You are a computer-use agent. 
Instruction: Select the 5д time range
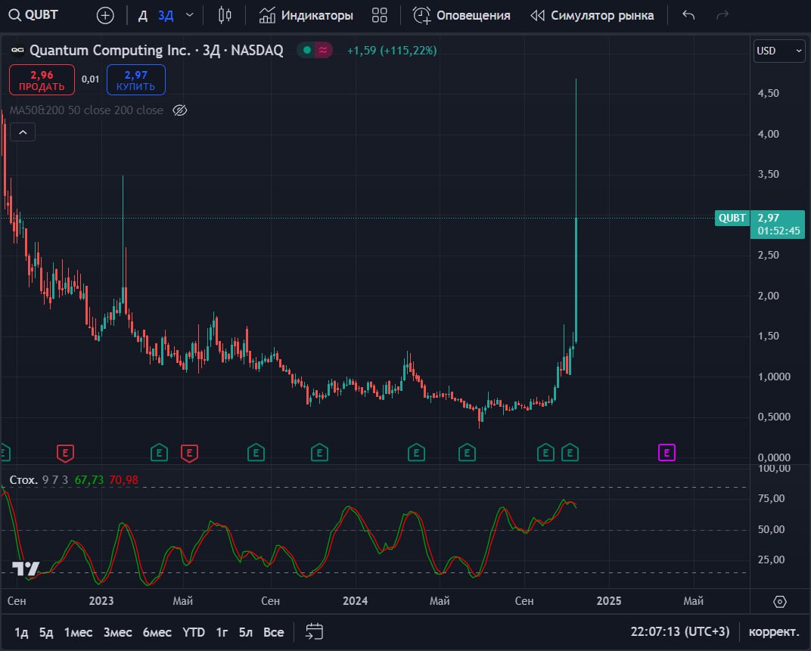[46, 632]
